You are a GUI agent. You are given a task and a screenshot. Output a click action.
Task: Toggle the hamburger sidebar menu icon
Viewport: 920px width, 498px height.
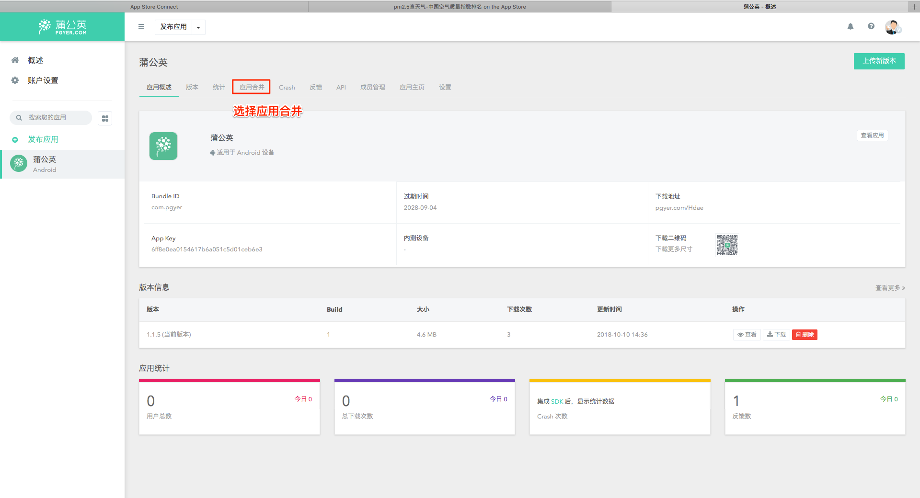[141, 27]
